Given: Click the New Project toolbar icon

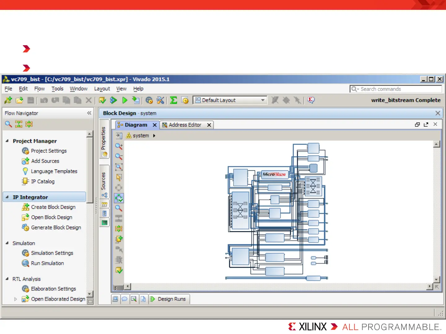Looking at the screenshot, I should click(x=8, y=100).
